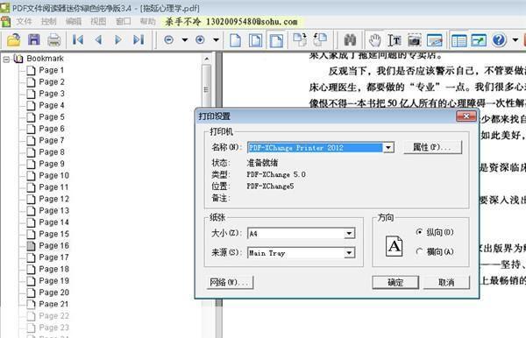Rotate page counterclockwise icon

click(x=320, y=40)
